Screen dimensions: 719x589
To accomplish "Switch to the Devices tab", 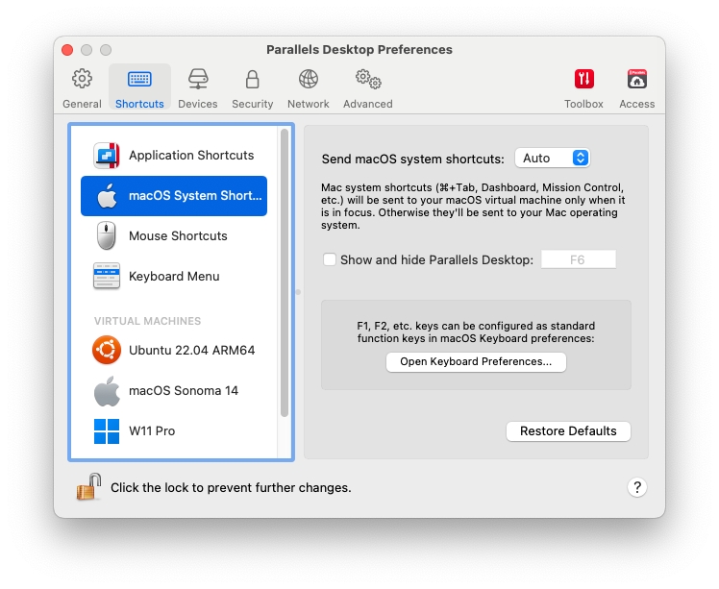I will click(x=198, y=87).
